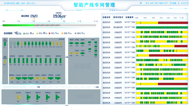Click the cloud weather icon in header
Viewport: 189px width, 106px height.
coord(141,3)
